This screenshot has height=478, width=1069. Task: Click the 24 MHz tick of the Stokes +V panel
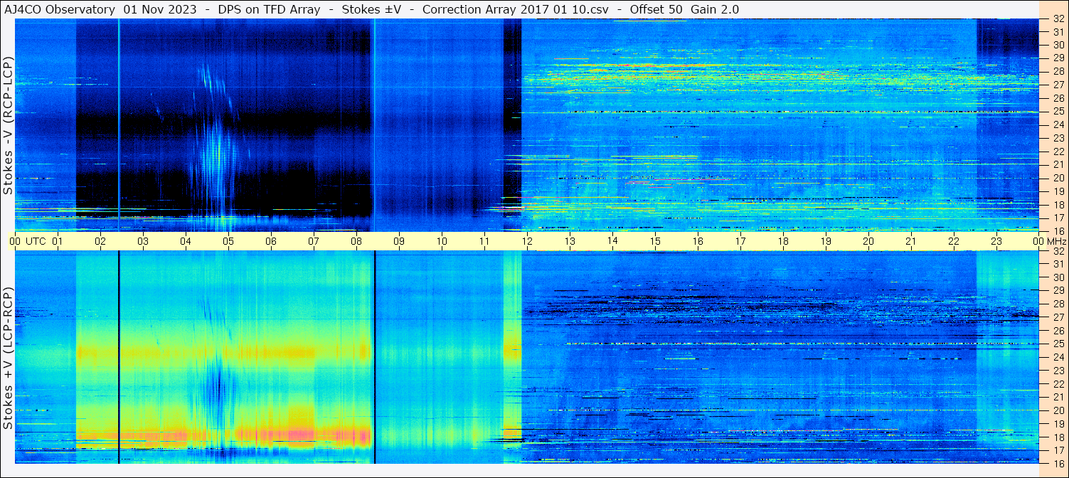point(1058,357)
